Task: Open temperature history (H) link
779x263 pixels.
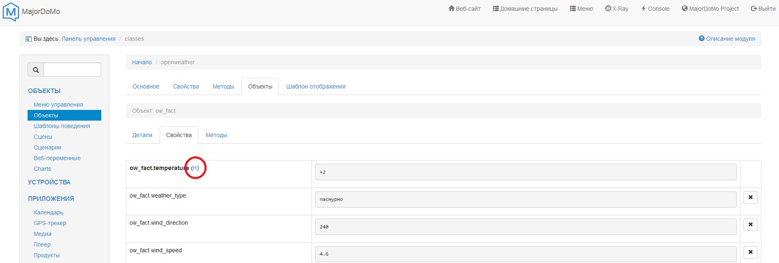Action: coord(195,168)
